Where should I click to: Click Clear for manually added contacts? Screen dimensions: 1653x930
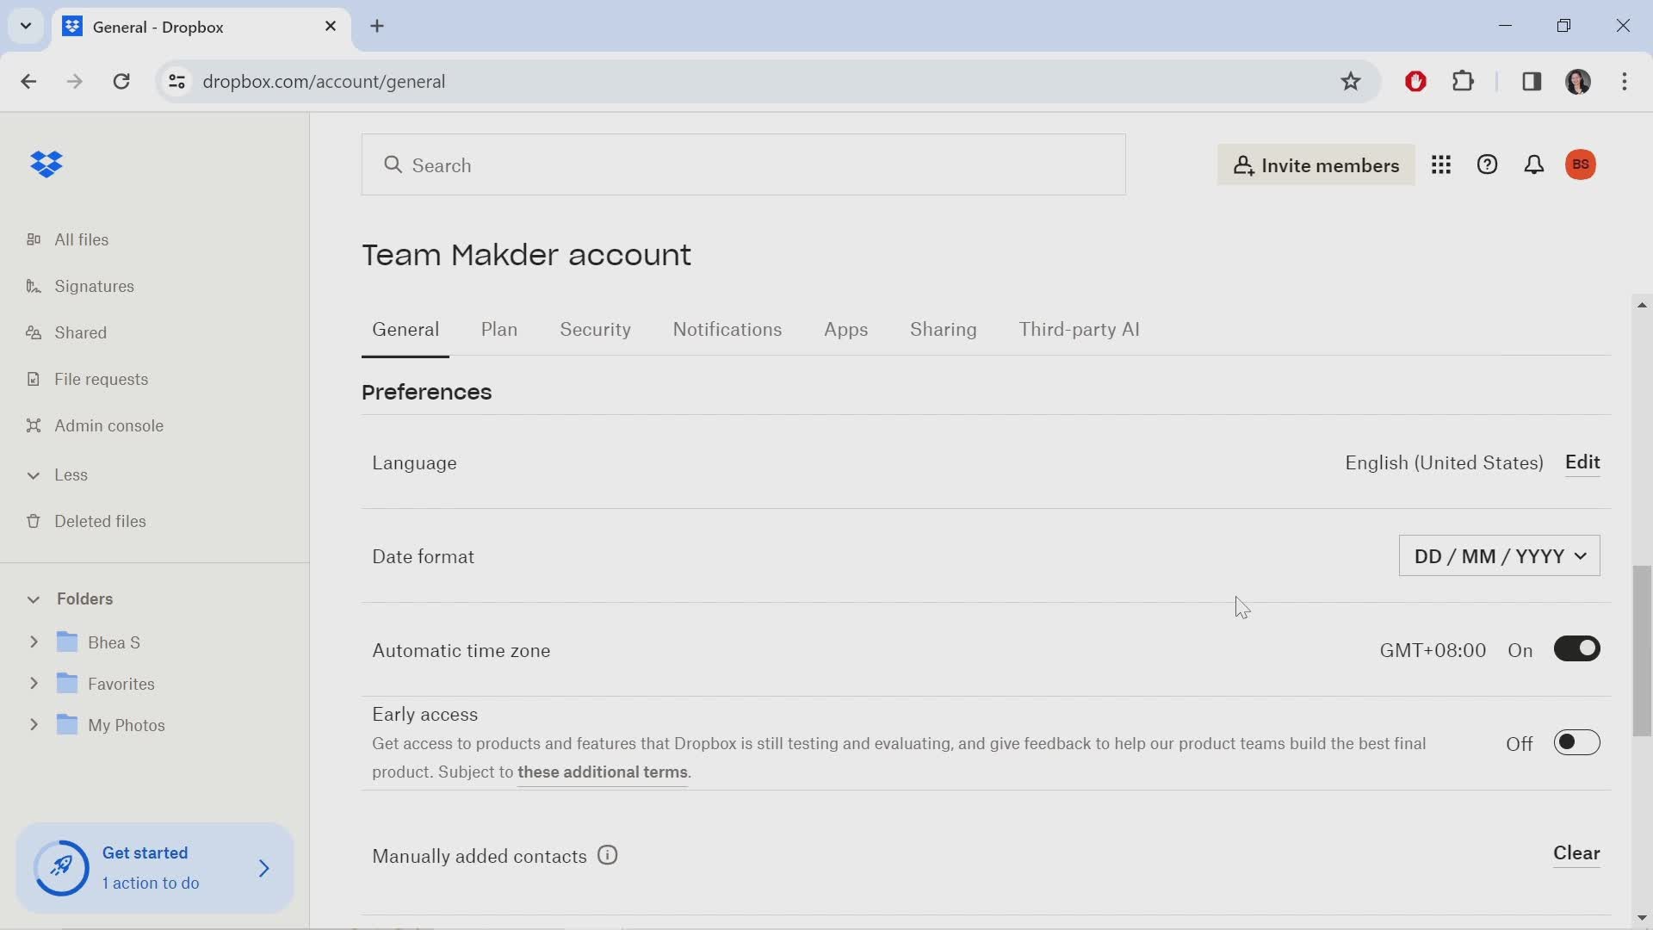pyautogui.click(x=1576, y=852)
